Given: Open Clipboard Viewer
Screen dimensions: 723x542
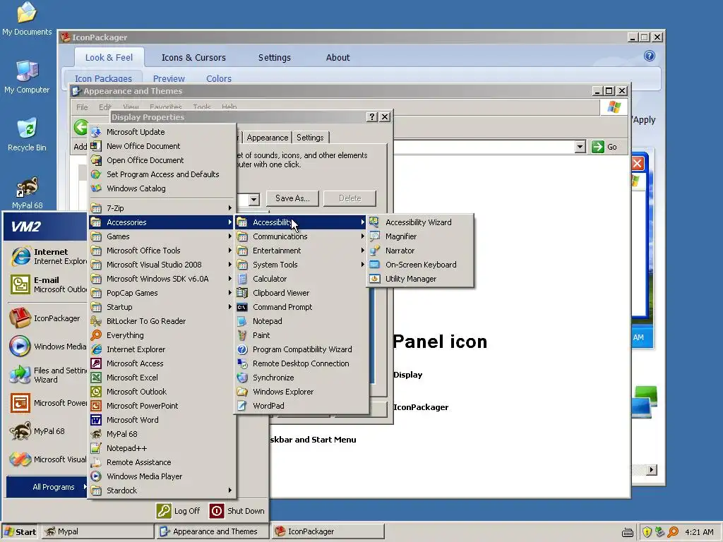Looking at the screenshot, I should tap(301, 293).
